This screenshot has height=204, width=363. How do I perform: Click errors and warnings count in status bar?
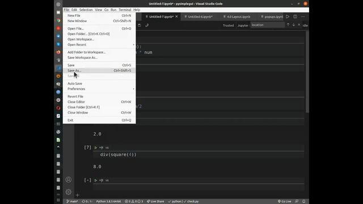point(134,202)
